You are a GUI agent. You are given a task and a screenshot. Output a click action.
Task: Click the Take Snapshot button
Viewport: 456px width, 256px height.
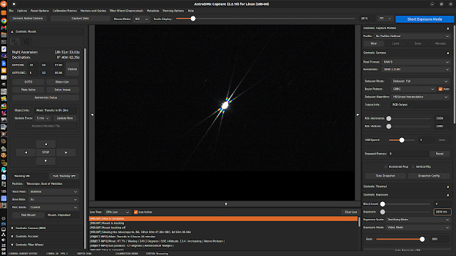tap(385, 176)
